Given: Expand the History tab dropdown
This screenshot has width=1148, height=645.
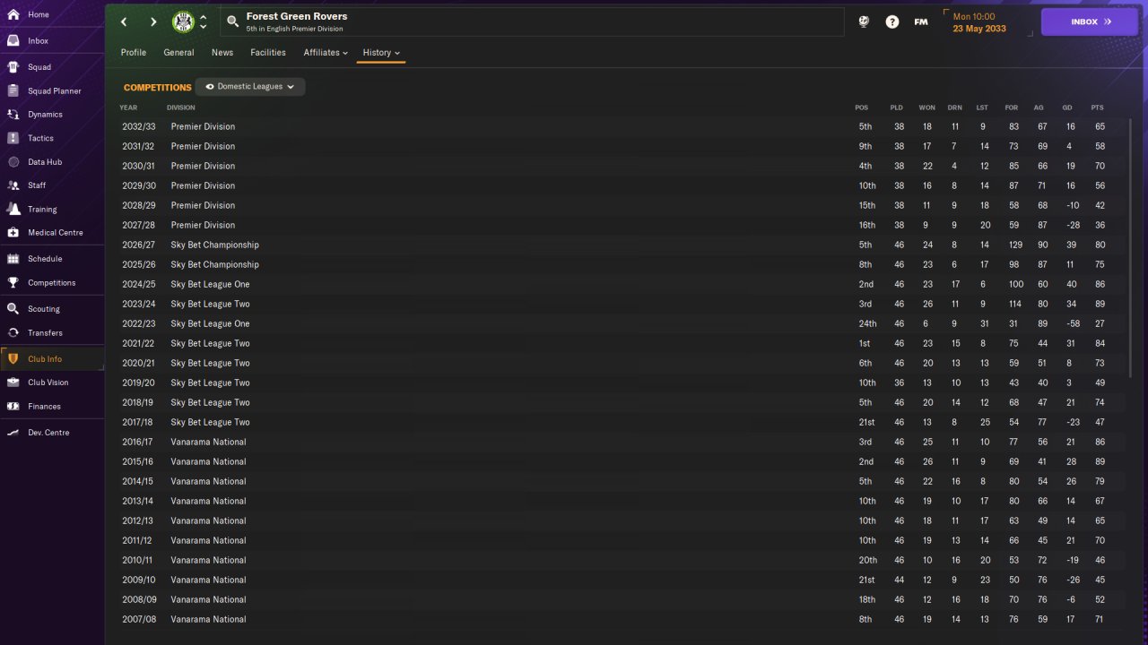Looking at the screenshot, I should (x=381, y=53).
